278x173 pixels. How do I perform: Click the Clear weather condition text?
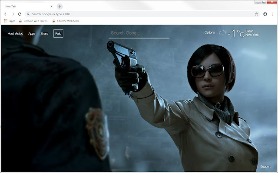pyautogui.click(x=249, y=31)
